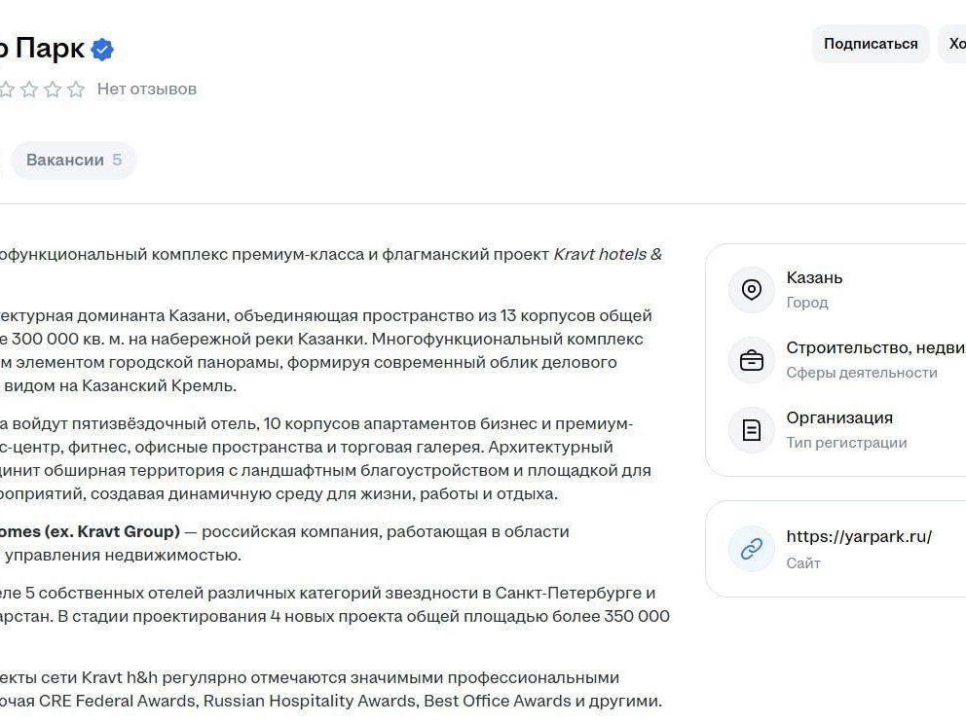
Task: Click the italic Kravt hotels & text
Action: click(x=607, y=255)
